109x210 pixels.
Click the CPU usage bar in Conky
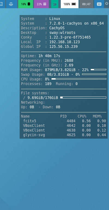tap(79, 79)
